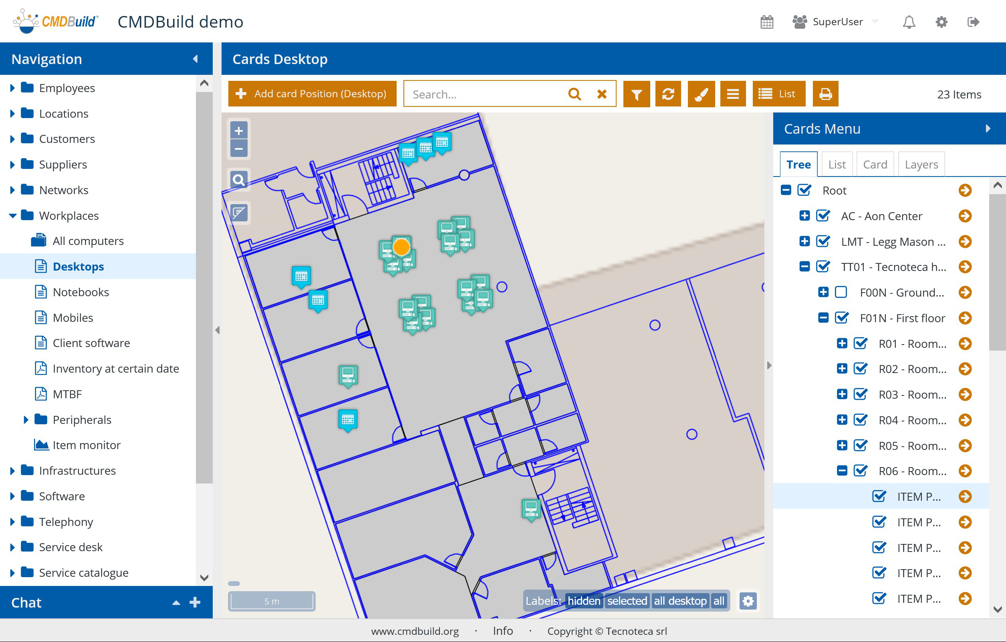Zoom in the map with the plus button

tap(238, 131)
